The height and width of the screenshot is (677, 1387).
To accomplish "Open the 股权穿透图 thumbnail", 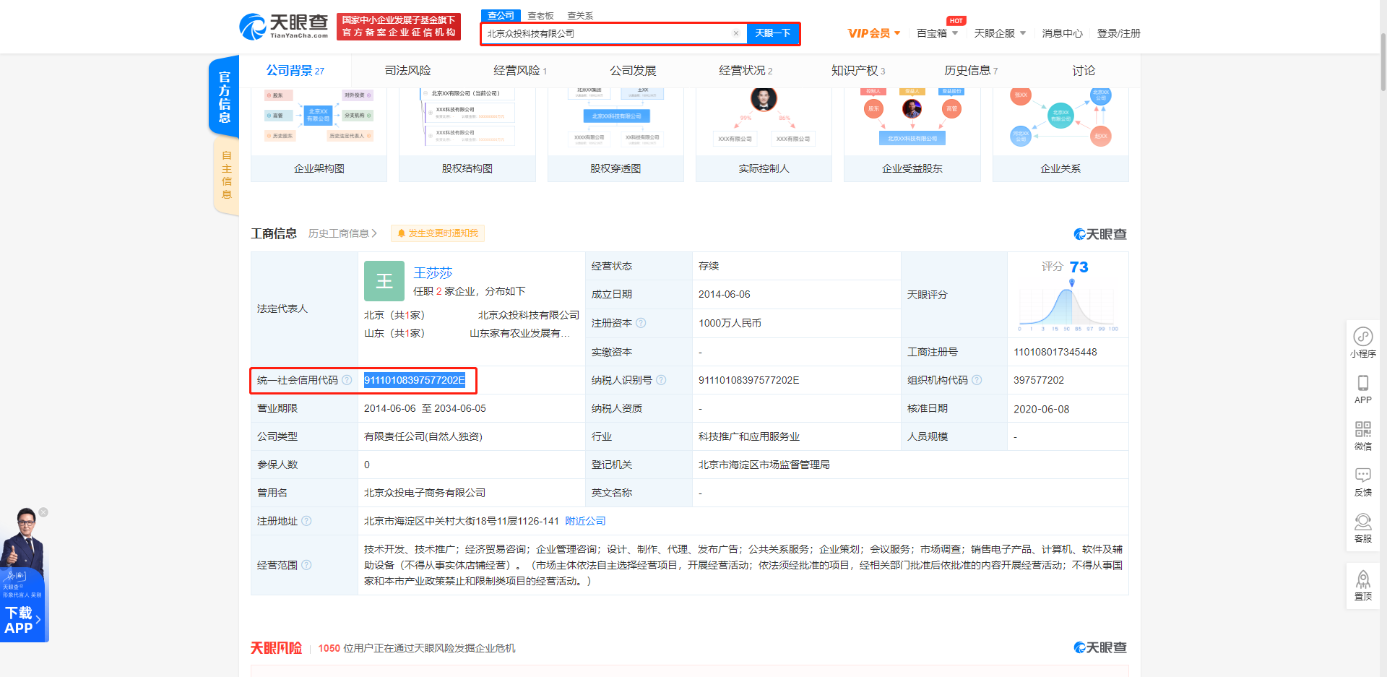I will click(615, 134).
